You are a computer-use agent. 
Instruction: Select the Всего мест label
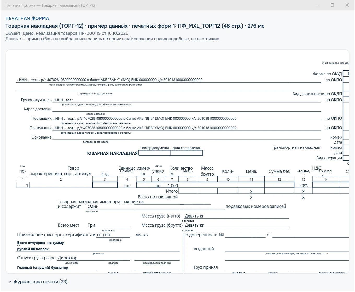(68, 225)
